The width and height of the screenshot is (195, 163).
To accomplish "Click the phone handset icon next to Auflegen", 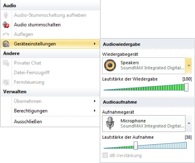I will [x=6, y=34].
